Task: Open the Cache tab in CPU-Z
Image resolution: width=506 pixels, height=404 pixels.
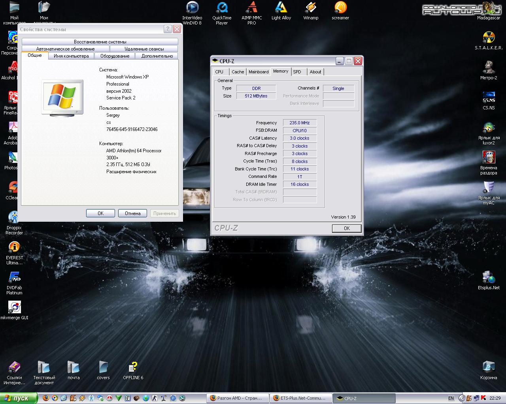Action: pyautogui.click(x=238, y=72)
